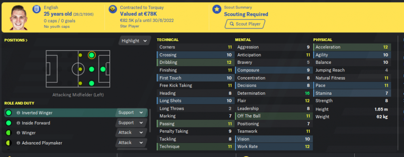Click the Scout Player button
404x157 pixels.
click(x=245, y=24)
